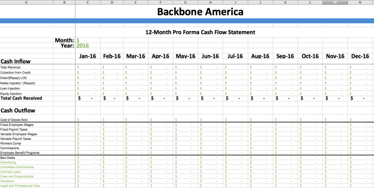Click the Notes Injected / (Repaid) label
Viewport: 374px width, 188px height.
[18, 83]
